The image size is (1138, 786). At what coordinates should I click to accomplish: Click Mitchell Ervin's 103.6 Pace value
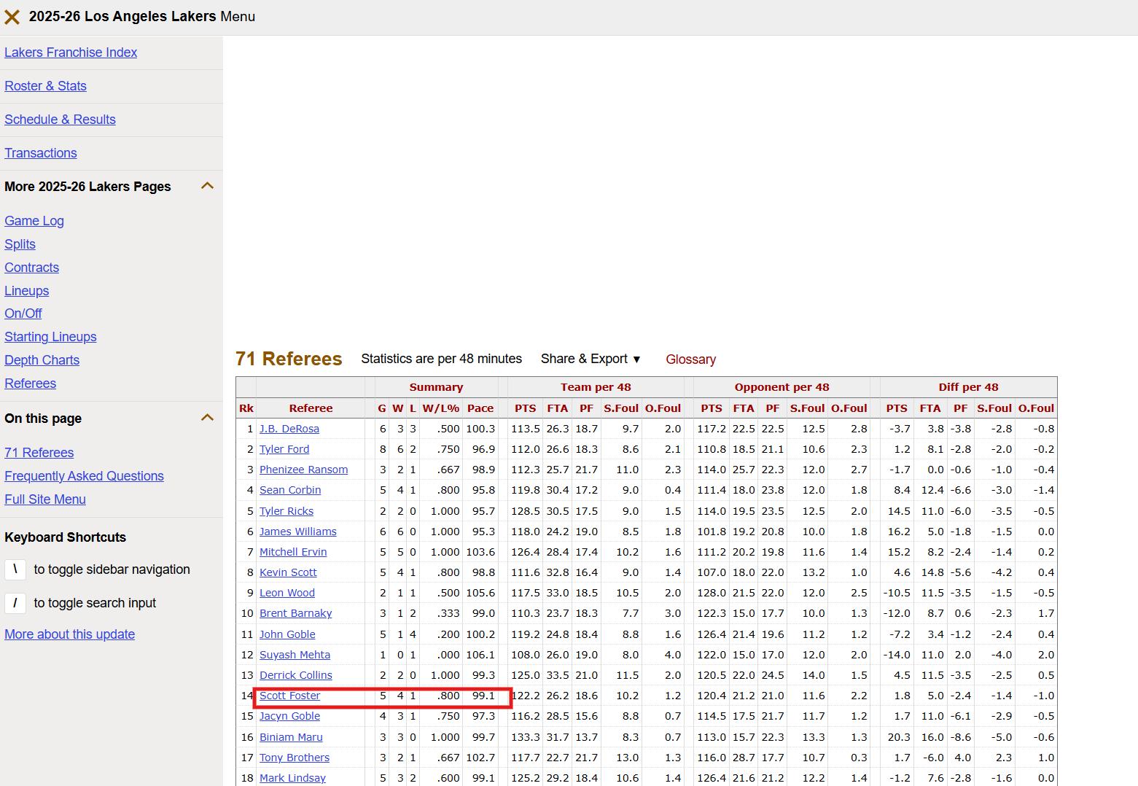click(480, 552)
